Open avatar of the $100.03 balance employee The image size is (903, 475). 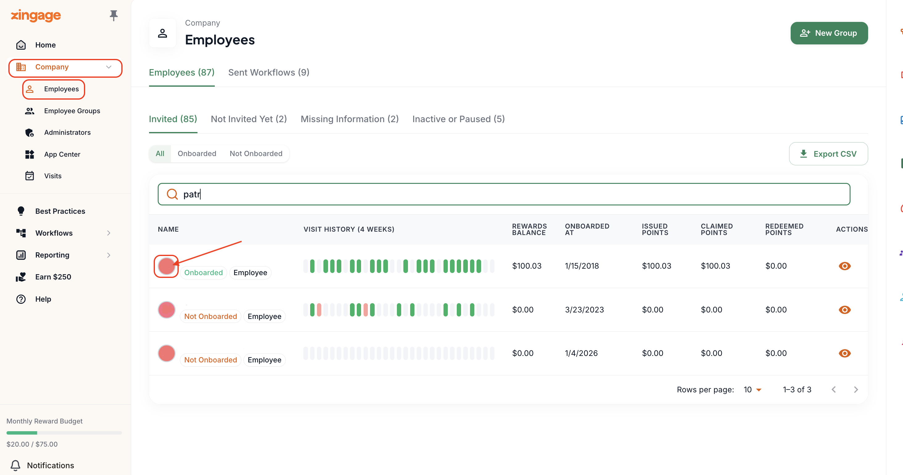[167, 266]
